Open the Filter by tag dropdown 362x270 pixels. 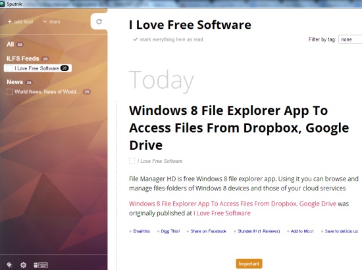tap(350, 39)
